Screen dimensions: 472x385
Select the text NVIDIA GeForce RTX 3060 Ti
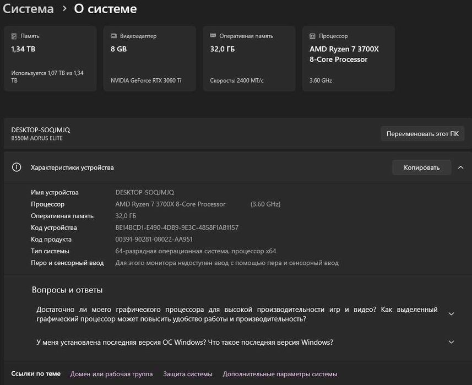[x=146, y=80]
